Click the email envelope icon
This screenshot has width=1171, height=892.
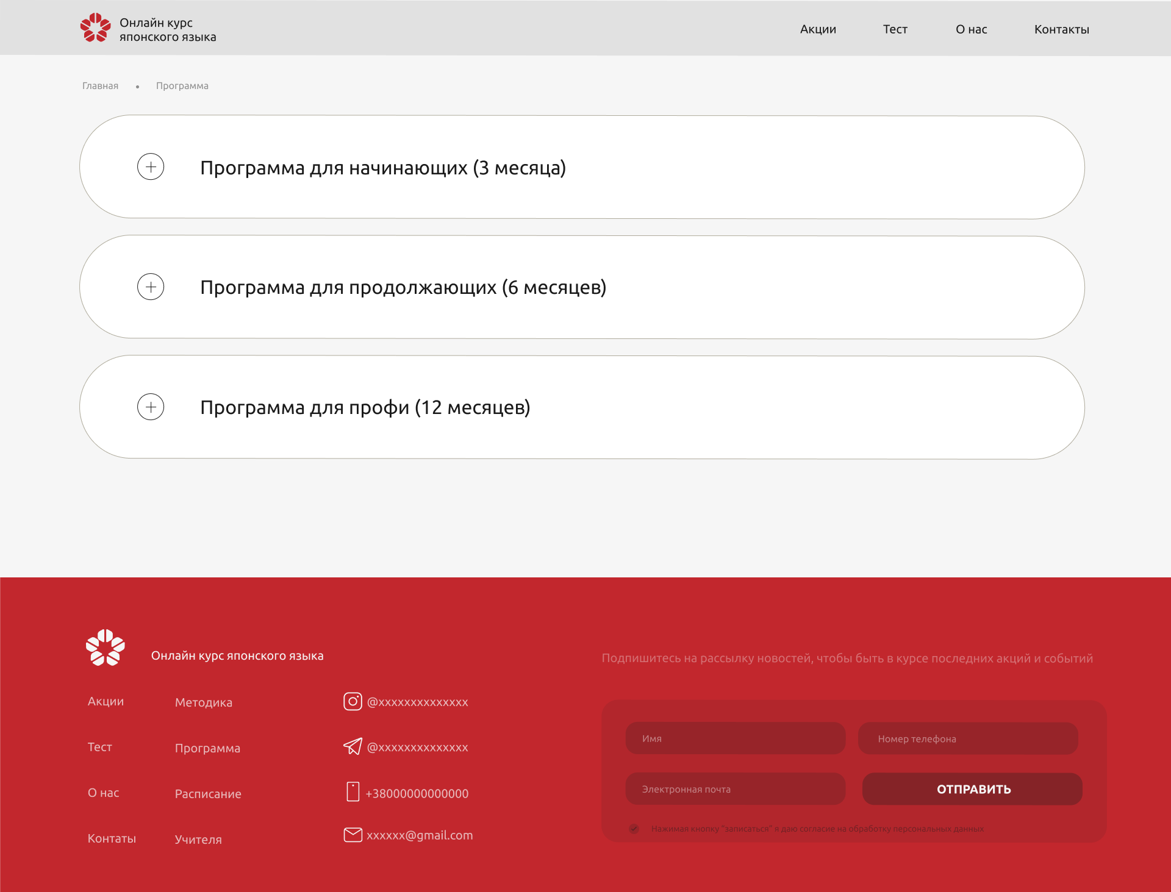(x=353, y=835)
